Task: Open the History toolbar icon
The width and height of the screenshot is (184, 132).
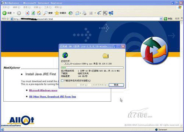Action: click(71, 13)
